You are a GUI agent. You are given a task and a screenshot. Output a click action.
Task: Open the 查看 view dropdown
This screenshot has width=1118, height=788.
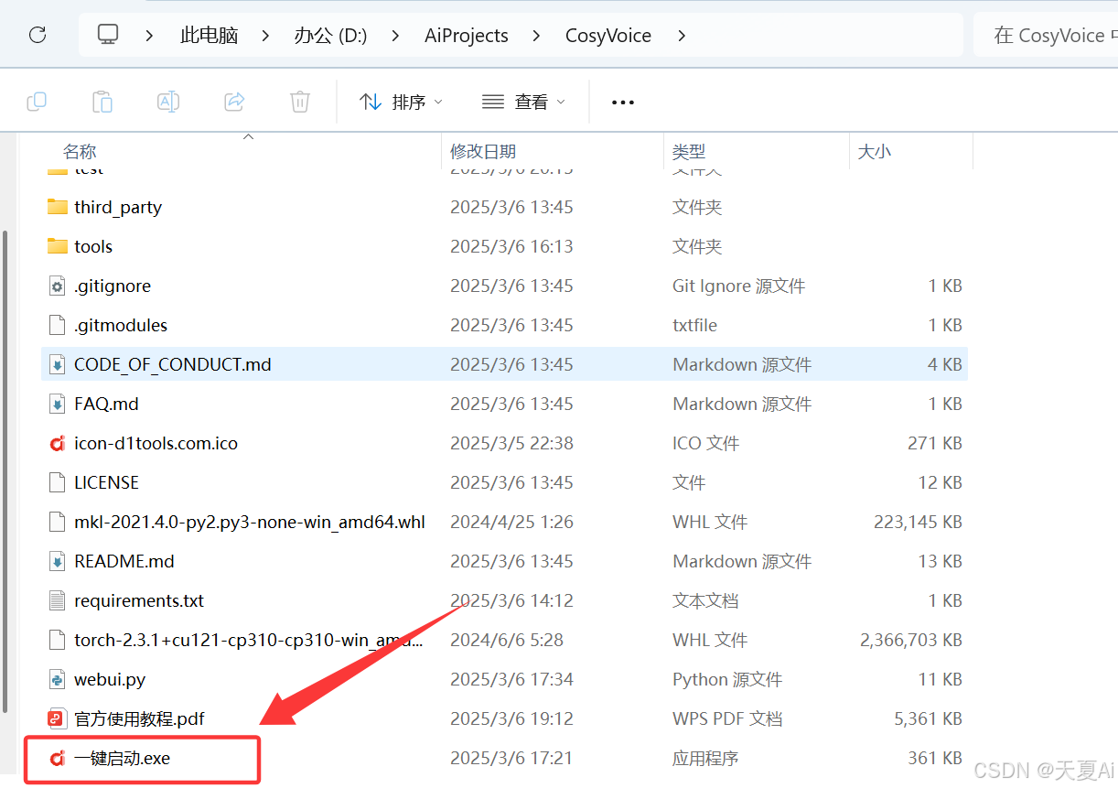tap(523, 102)
